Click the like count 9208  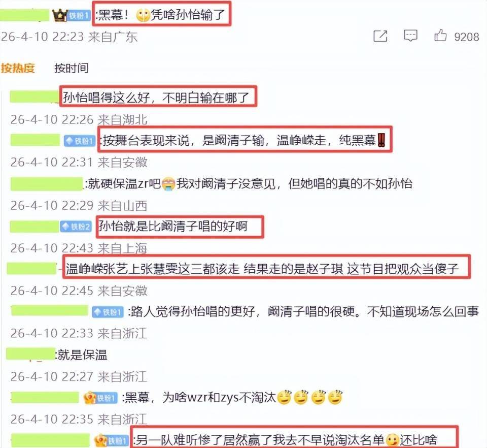point(467,37)
